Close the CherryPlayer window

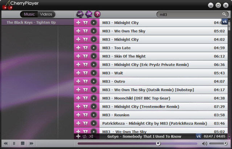click(226, 5)
